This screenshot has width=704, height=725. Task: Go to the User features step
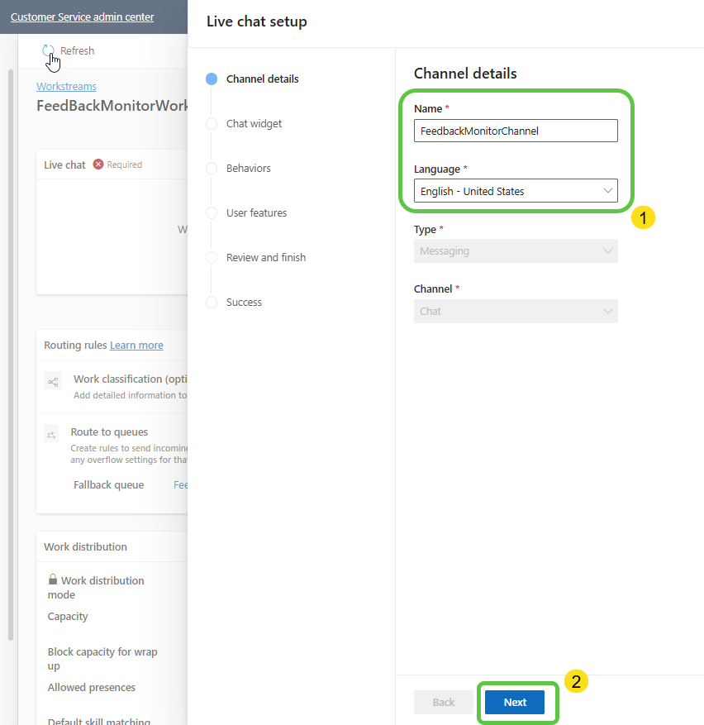[256, 213]
